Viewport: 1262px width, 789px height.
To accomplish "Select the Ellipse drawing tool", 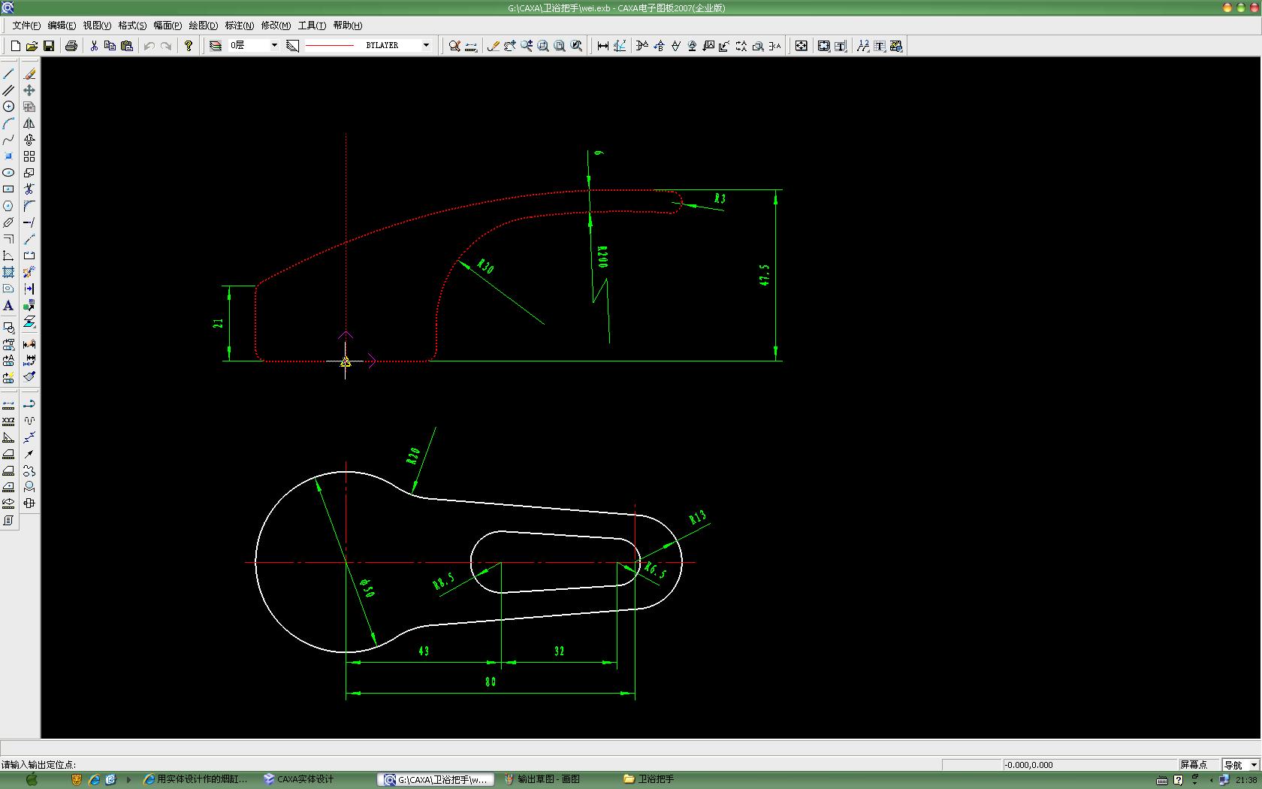I will tap(8, 173).
